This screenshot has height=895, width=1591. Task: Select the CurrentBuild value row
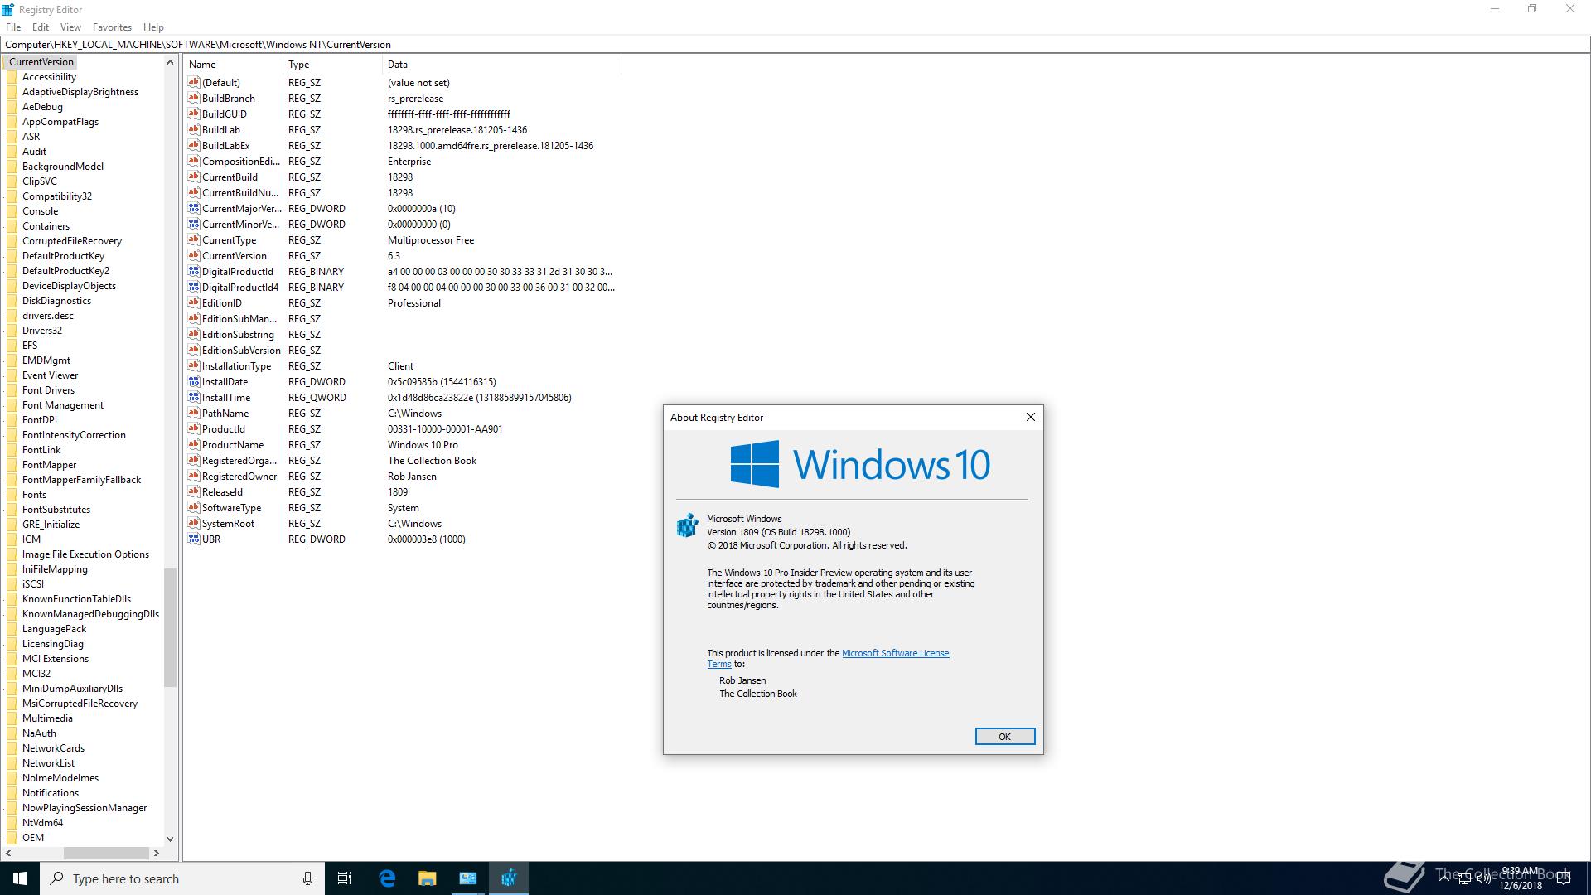[402, 177]
